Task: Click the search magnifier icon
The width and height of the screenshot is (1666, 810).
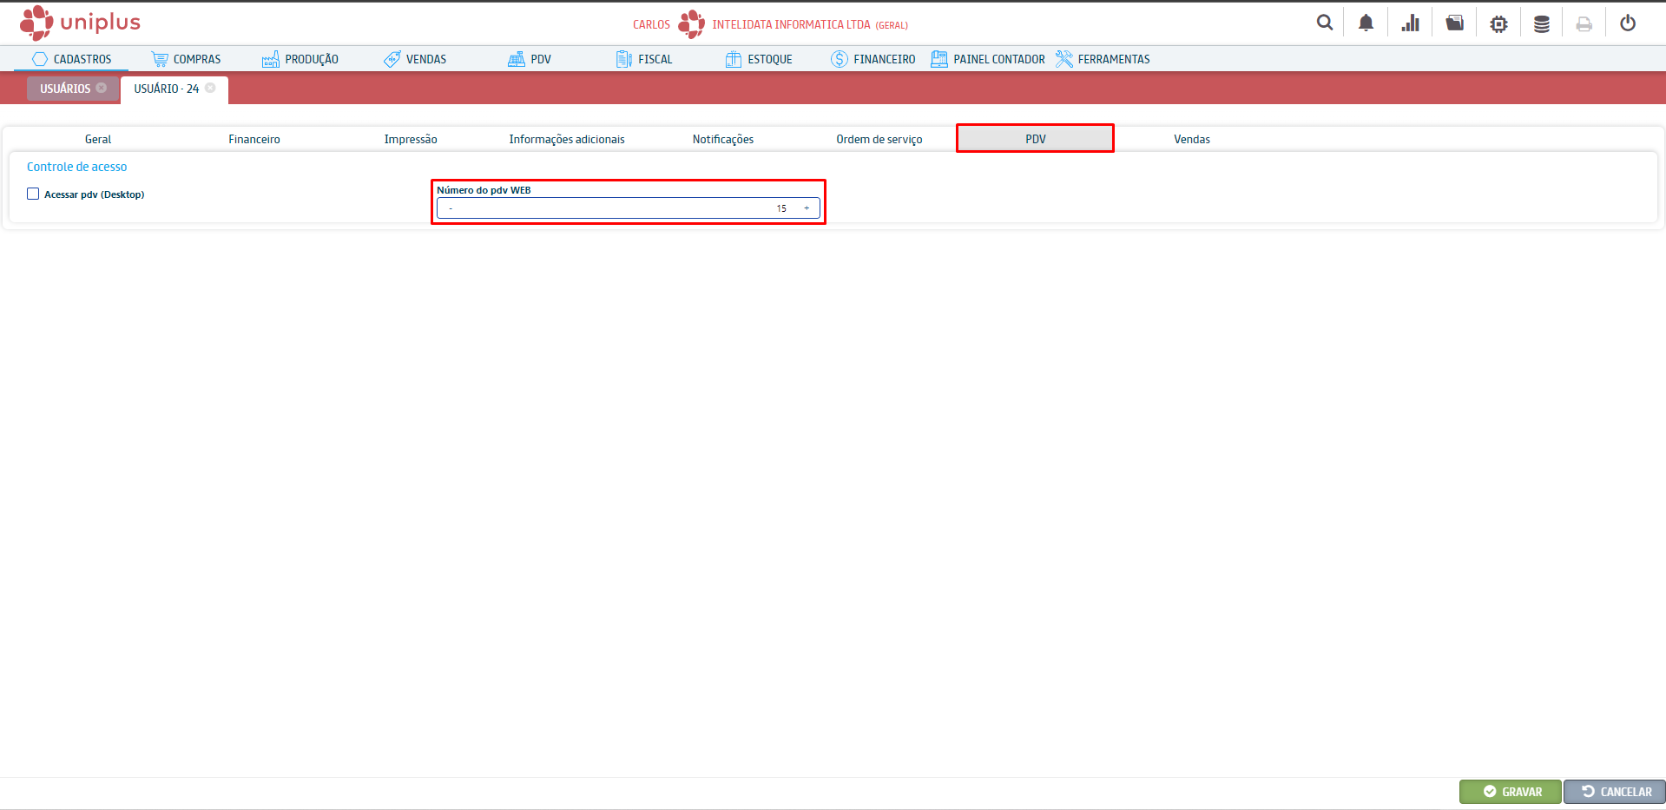Action: pyautogui.click(x=1324, y=23)
